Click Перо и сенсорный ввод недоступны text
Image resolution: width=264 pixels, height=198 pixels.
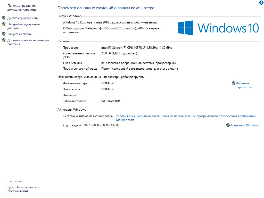[139, 69]
